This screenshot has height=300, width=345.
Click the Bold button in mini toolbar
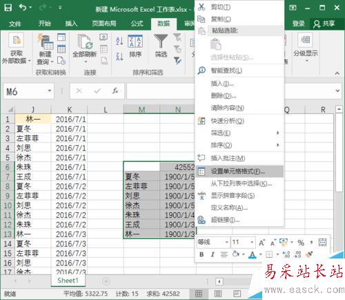[x=201, y=254]
